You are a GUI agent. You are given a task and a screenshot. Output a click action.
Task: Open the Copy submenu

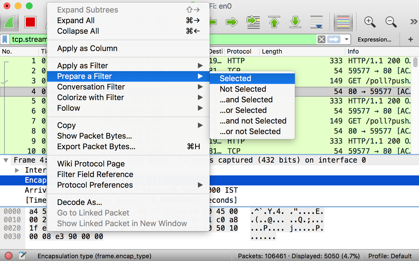coord(128,125)
